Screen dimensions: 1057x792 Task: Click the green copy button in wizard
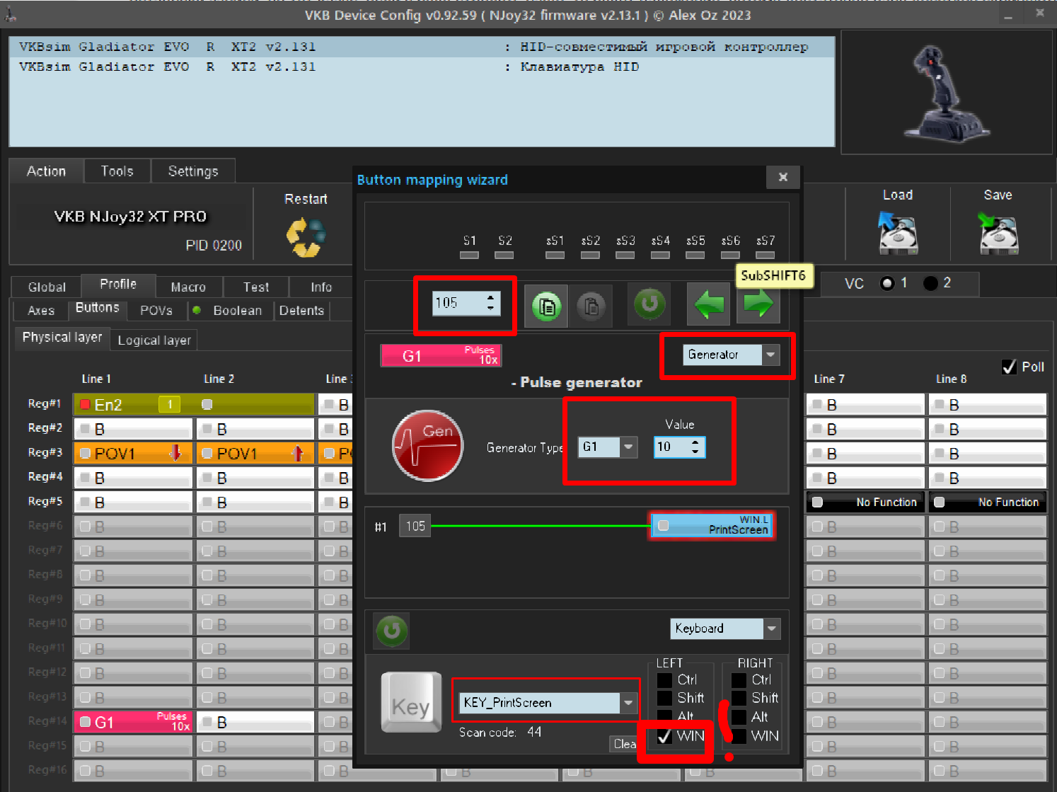click(x=547, y=306)
